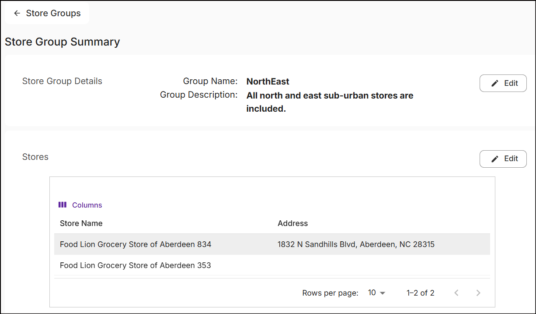Go back to Store Groups
The image size is (536, 314).
[x=47, y=13]
